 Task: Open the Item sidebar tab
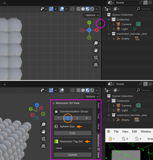(99, 105)
